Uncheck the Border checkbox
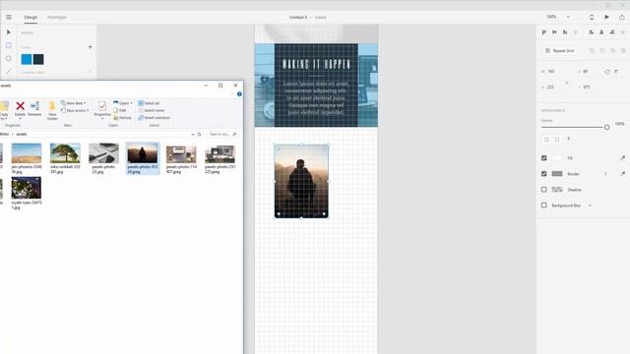Viewport: 630px width, 354px height. 544,174
